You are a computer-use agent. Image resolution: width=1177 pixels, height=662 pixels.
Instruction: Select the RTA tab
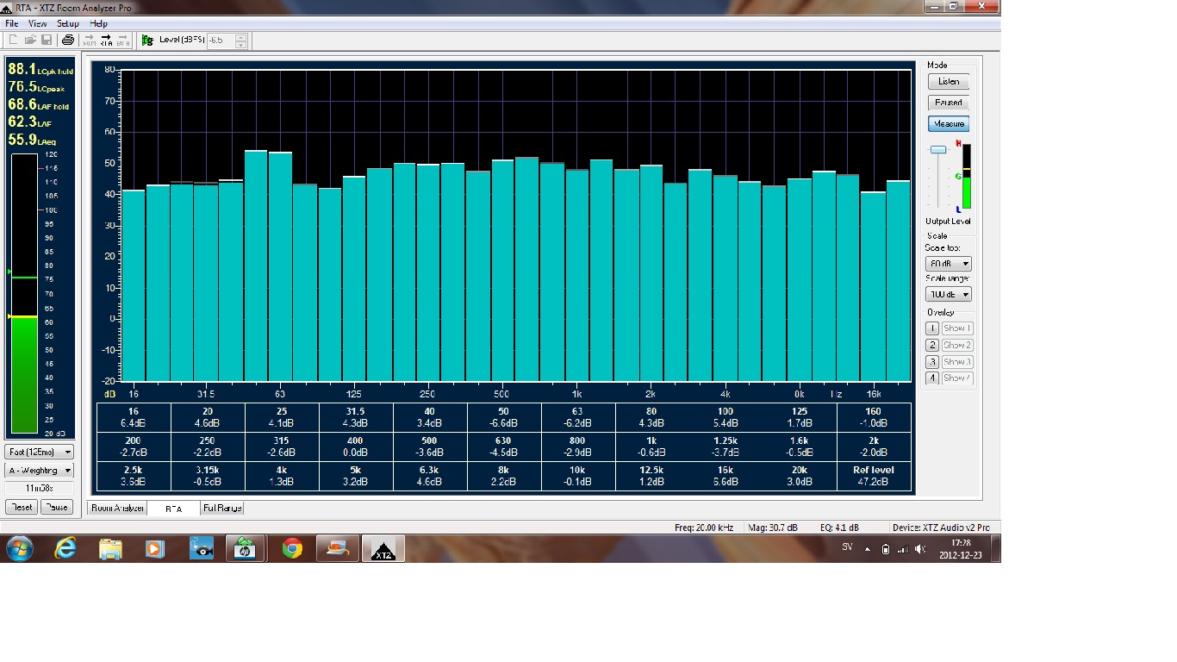click(x=173, y=509)
